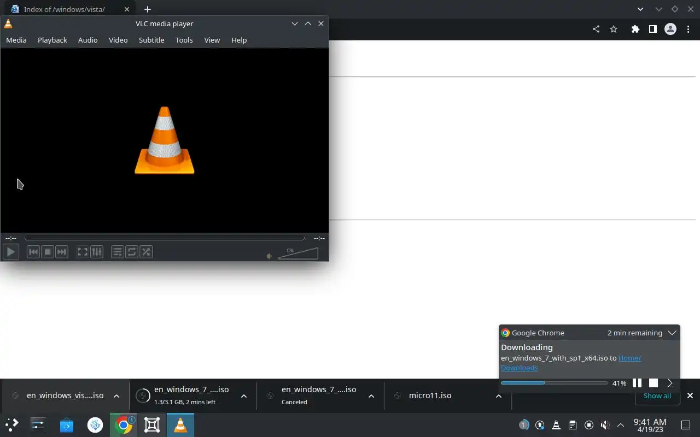The width and height of the screenshot is (700, 437).
Task: Open clipboard tray icon
Action: pos(572,424)
